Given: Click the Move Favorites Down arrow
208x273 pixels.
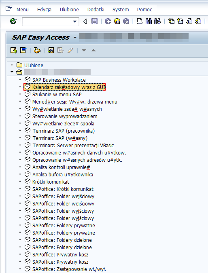Looking at the screenshot, I should [x=84, y=51].
